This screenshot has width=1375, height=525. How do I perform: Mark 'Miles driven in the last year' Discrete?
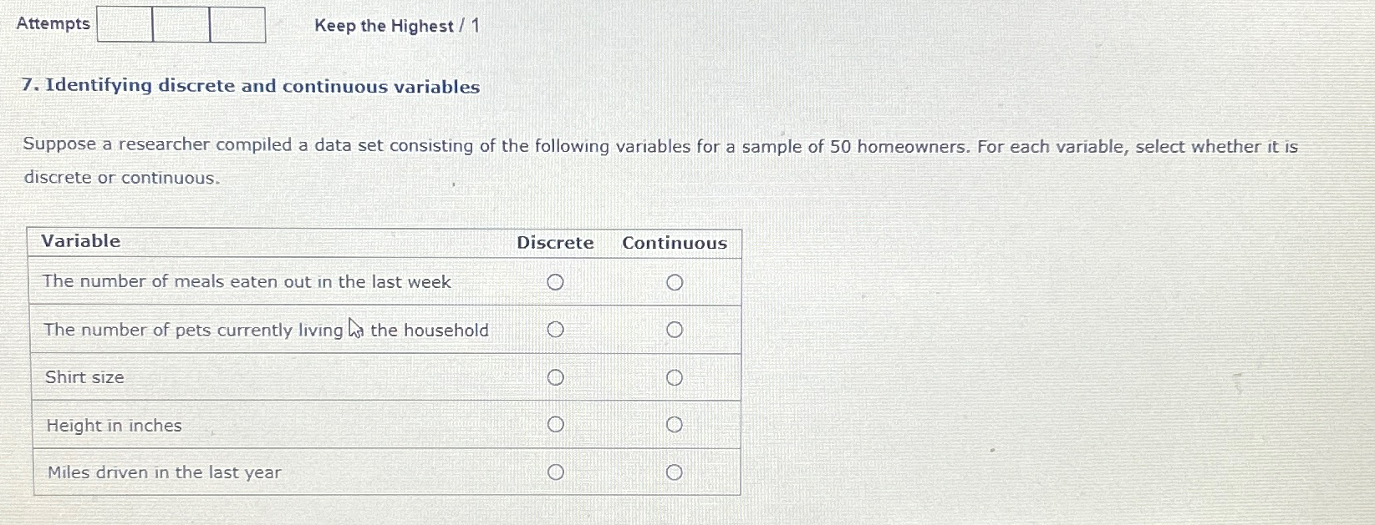coord(555,472)
